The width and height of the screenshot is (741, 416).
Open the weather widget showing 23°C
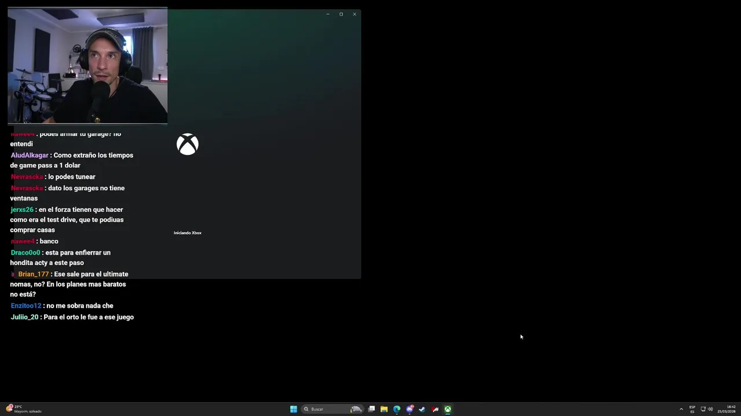coord(24,409)
